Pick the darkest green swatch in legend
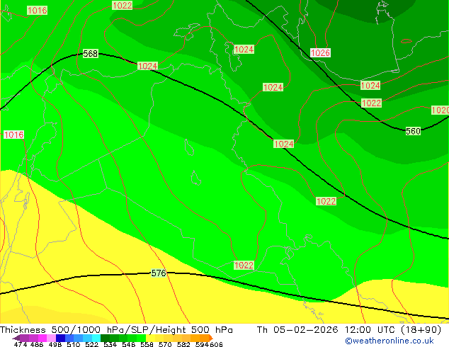The height and width of the screenshot is (347, 449). [x=105, y=338]
